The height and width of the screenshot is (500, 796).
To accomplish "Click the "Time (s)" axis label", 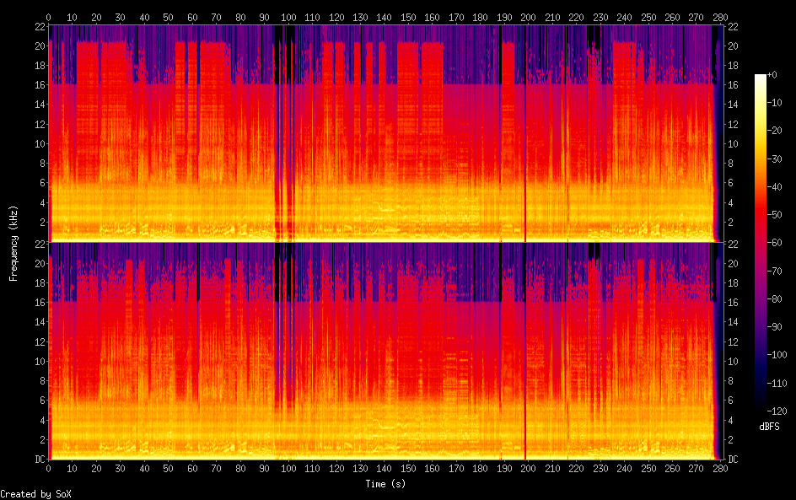I will click(385, 484).
